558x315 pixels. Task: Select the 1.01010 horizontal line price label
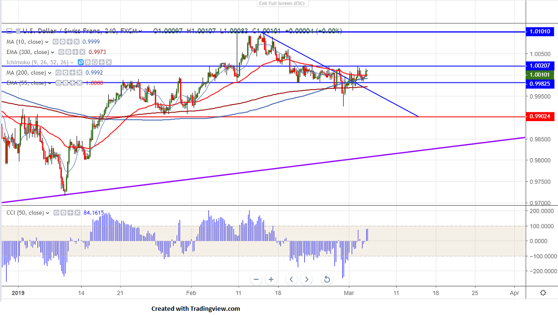click(540, 31)
